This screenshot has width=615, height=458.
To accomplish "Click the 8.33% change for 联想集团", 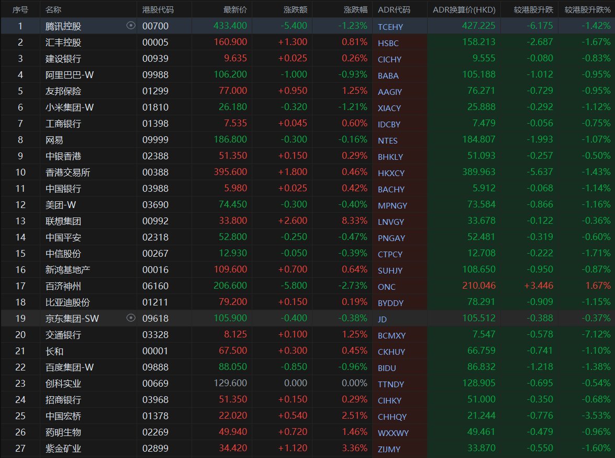I will pos(354,221).
